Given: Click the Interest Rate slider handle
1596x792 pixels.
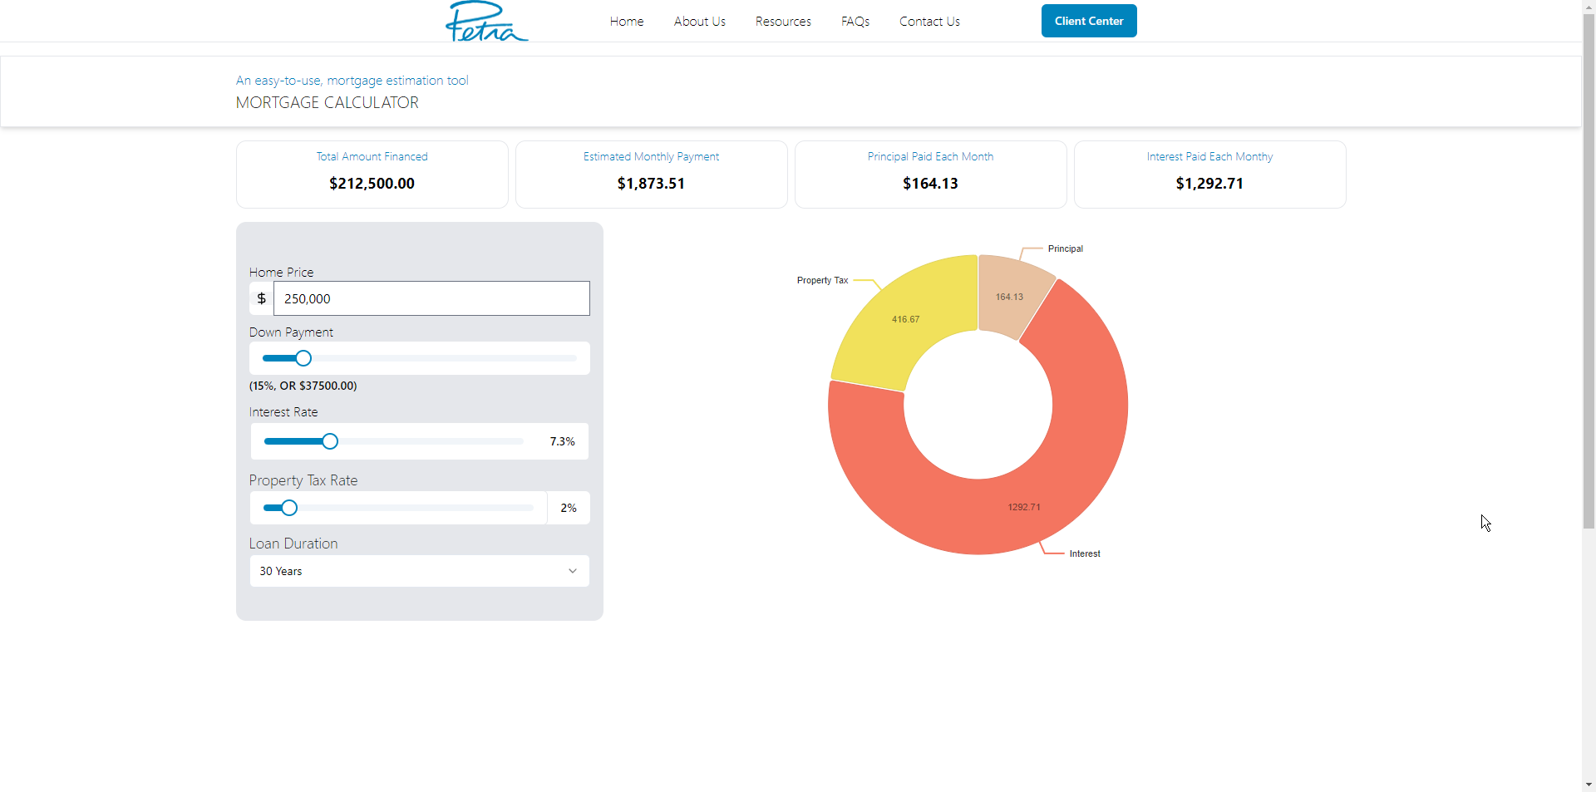Looking at the screenshot, I should pos(330,441).
